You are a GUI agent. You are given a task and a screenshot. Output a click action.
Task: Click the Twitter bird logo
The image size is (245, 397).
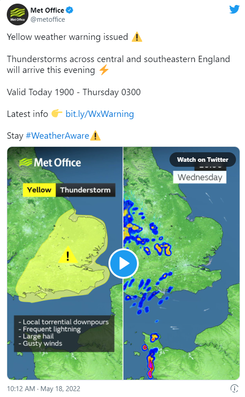234,10
